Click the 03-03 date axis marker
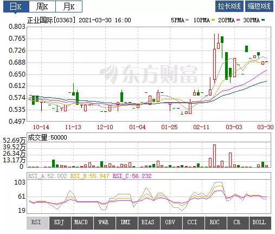The width and height of the screenshot is (275, 234). [x=234, y=127]
